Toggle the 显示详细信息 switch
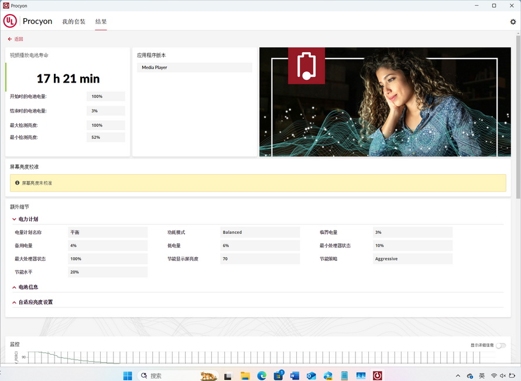Image resolution: width=521 pixels, height=381 pixels. (x=501, y=345)
